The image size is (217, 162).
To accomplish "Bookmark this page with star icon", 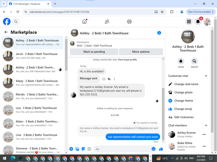I will (x=162, y=12).
